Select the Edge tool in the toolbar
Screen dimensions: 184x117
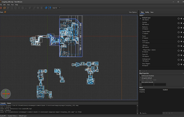click(15, 8)
